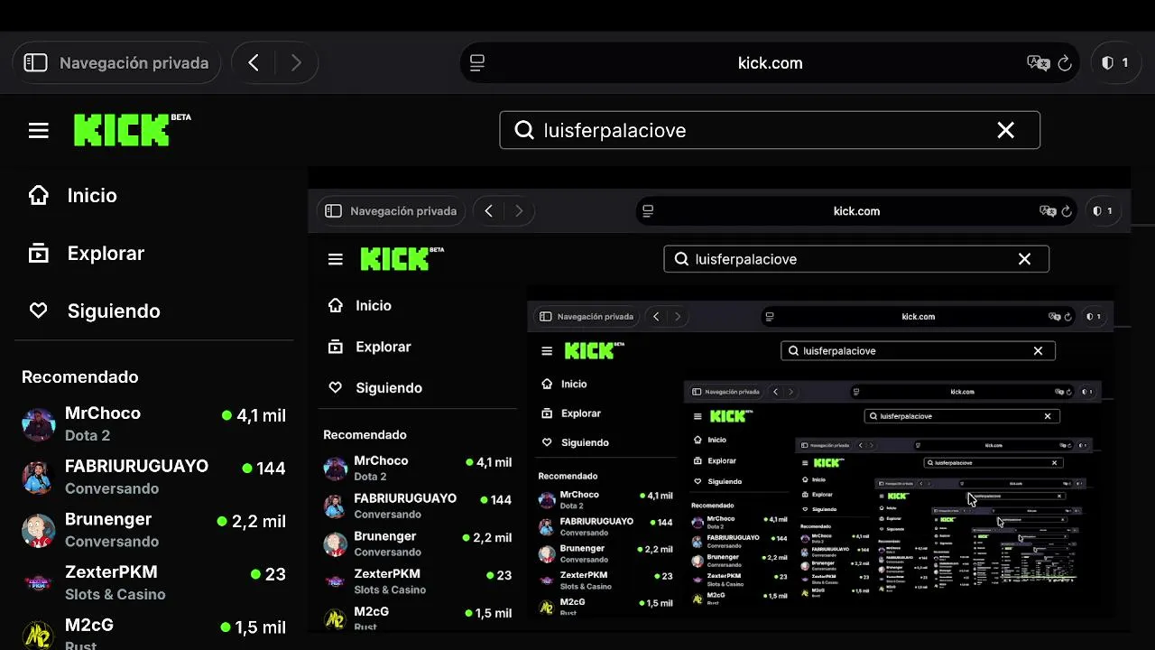Click the outermost search magnifier icon

[x=524, y=130]
